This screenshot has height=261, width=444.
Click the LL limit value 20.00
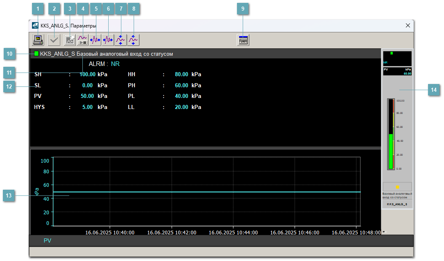pyautogui.click(x=181, y=107)
